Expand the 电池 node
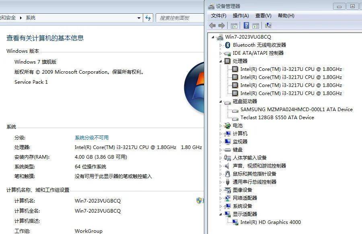The height and width of the screenshot is (234, 362). coord(220,126)
